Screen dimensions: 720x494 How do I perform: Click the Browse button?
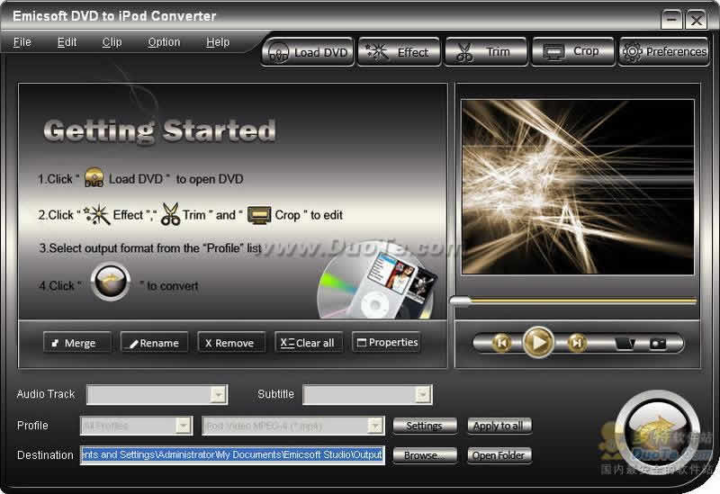pos(425,455)
